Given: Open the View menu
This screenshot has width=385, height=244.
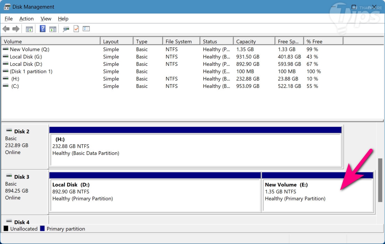Looking at the screenshot, I should pos(46,19).
